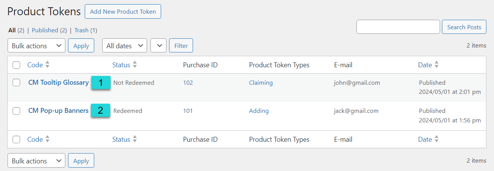
Task: Sort by Code using header sort arrows
Action: coord(47,65)
